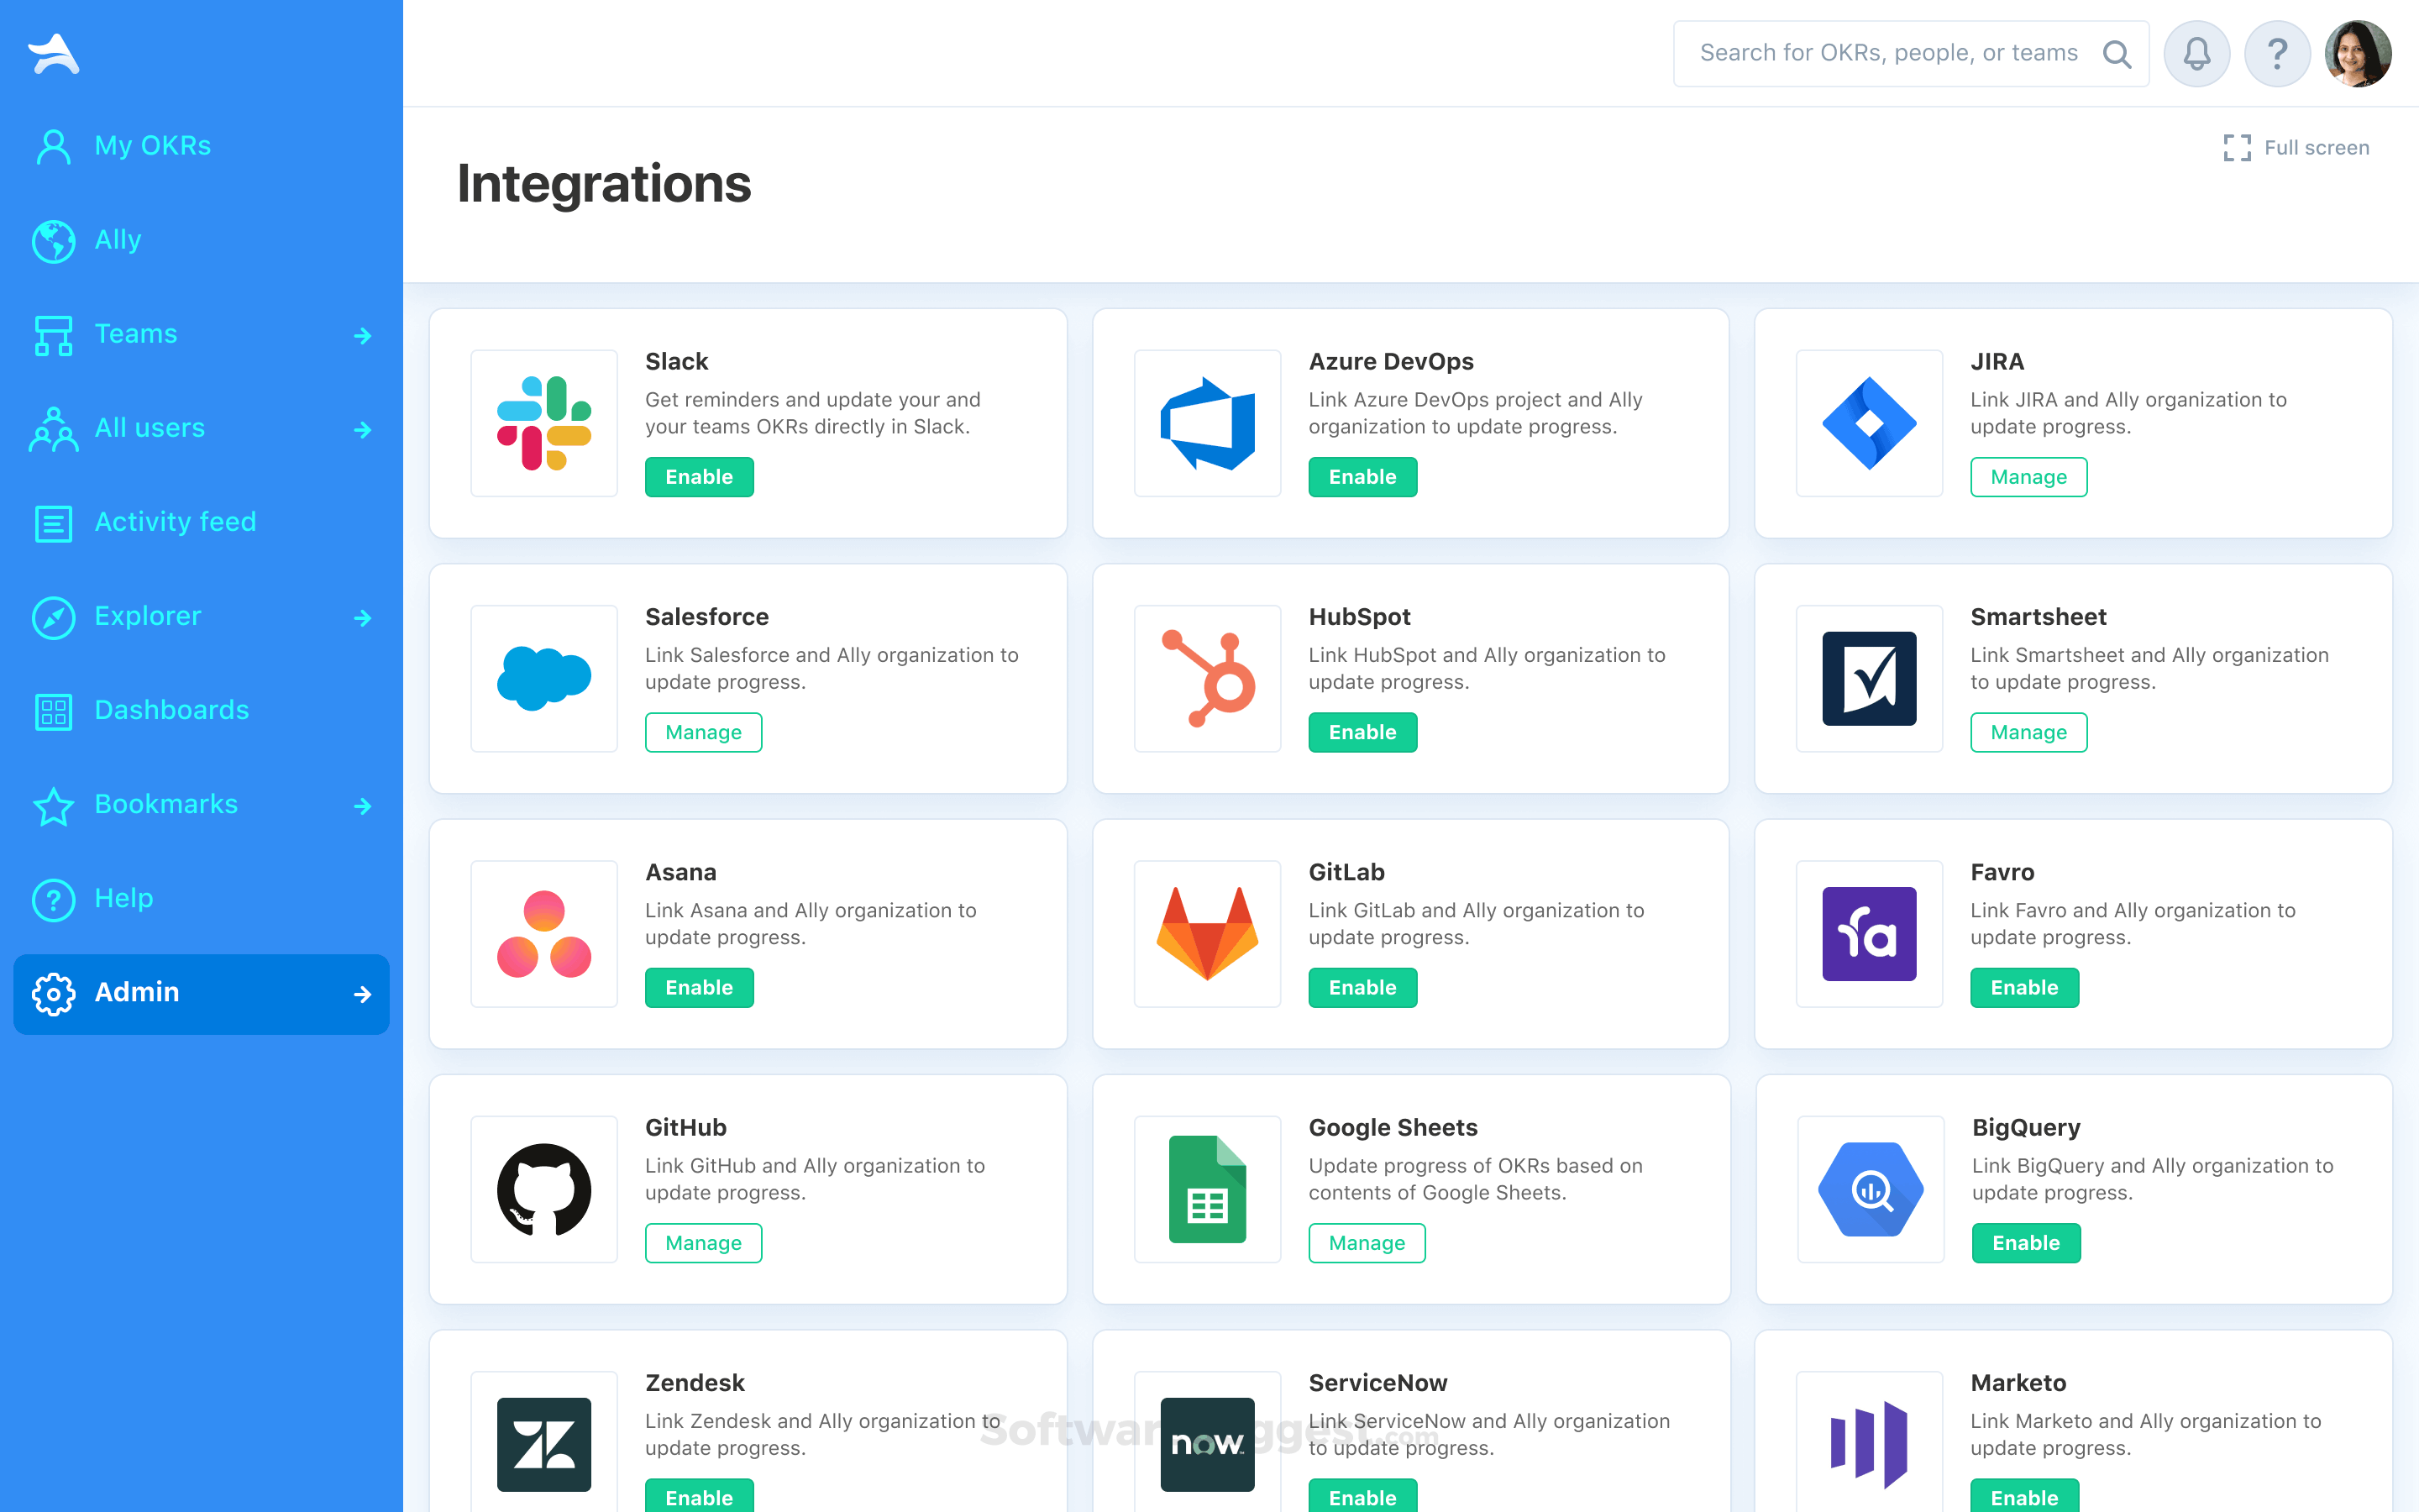Screen dimensions: 2419x1512
Task: Click the question mark help icon
Action: [x=2277, y=53]
